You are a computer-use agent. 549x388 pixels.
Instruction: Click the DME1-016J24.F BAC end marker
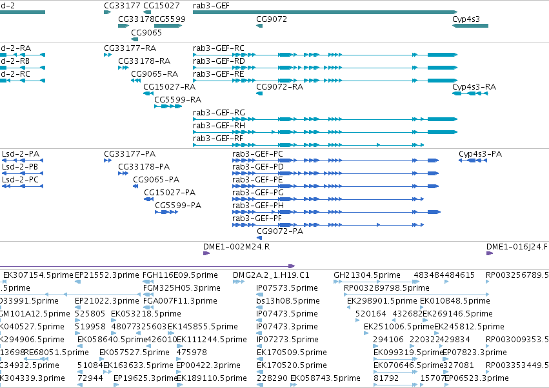[490, 253]
